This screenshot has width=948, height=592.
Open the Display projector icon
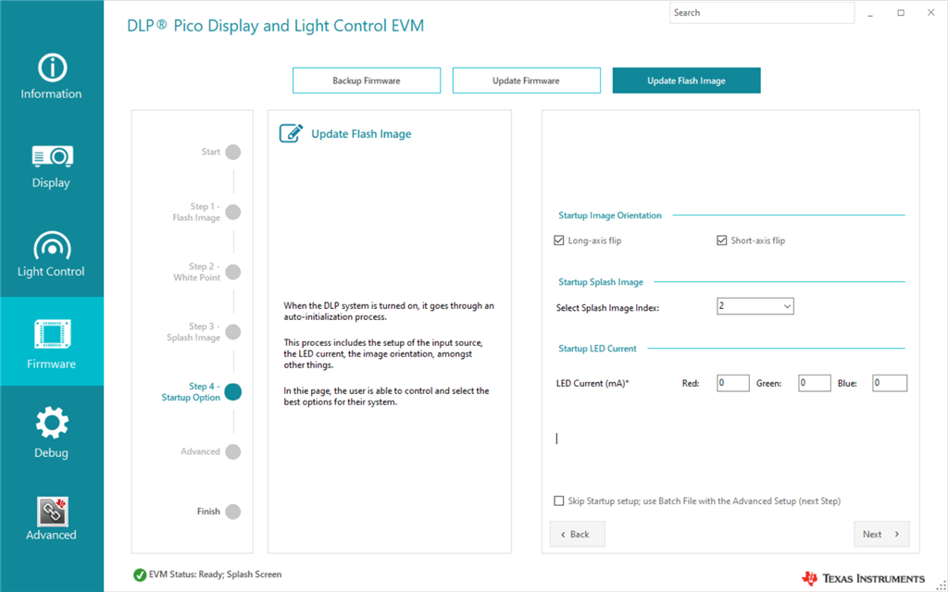tap(52, 157)
